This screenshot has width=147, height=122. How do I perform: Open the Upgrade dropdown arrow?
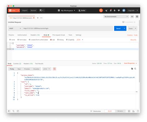137,11
